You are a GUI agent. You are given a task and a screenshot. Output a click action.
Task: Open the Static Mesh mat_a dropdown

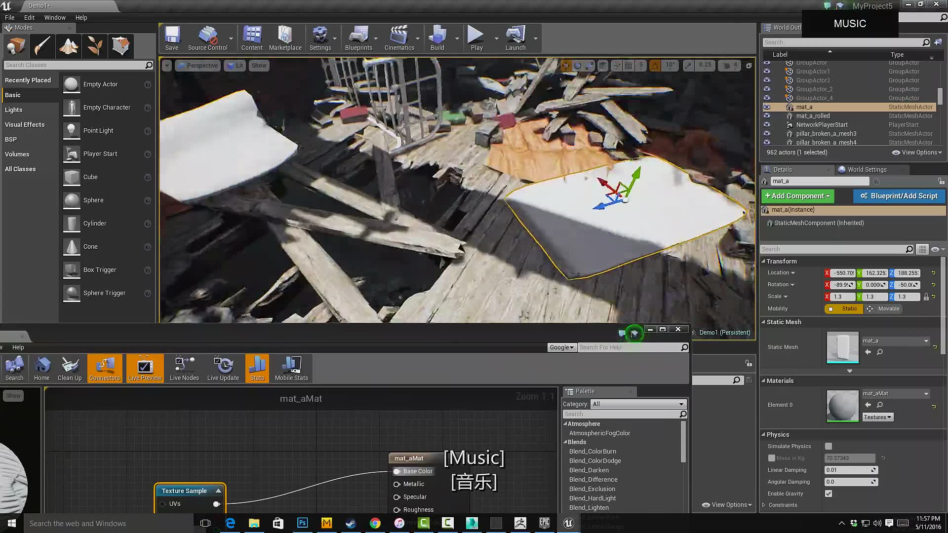pyautogui.click(x=896, y=341)
